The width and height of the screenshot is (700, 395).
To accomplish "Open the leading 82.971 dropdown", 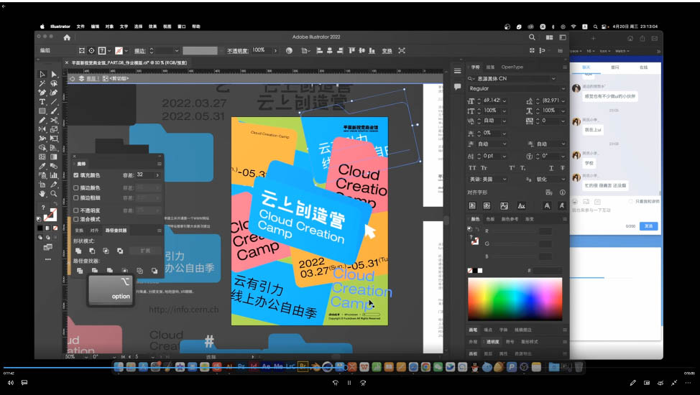I will 563,101.
